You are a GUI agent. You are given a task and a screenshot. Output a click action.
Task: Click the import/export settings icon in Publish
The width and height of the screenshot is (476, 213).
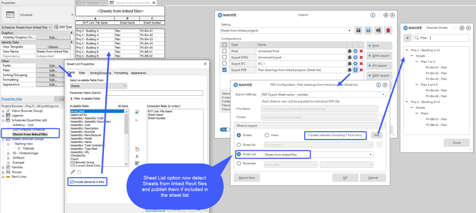(x=378, y=30)
